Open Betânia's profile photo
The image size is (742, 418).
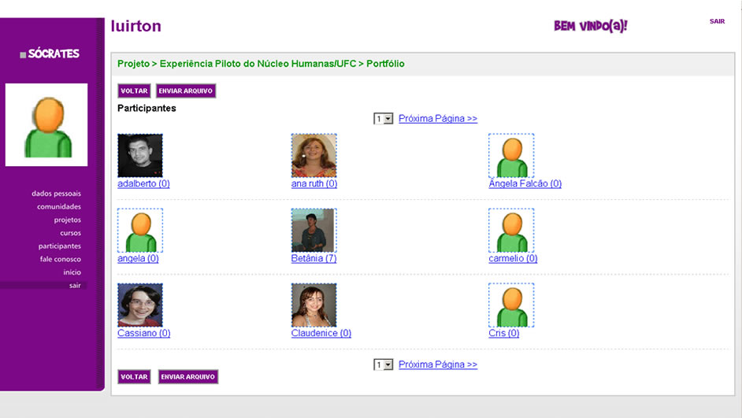313,230
